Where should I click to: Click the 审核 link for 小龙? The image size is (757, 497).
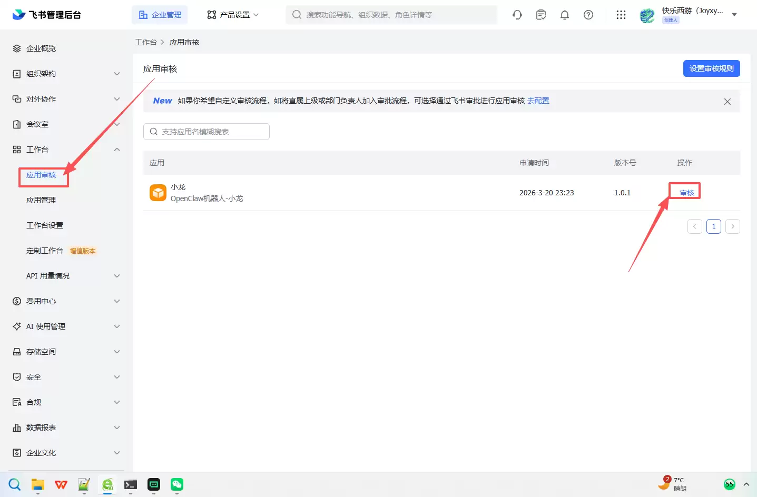(x=686, y=193)
